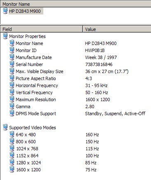Click the icon next to DPMS Mode Support
151x180 pixels.
point(12,113)
